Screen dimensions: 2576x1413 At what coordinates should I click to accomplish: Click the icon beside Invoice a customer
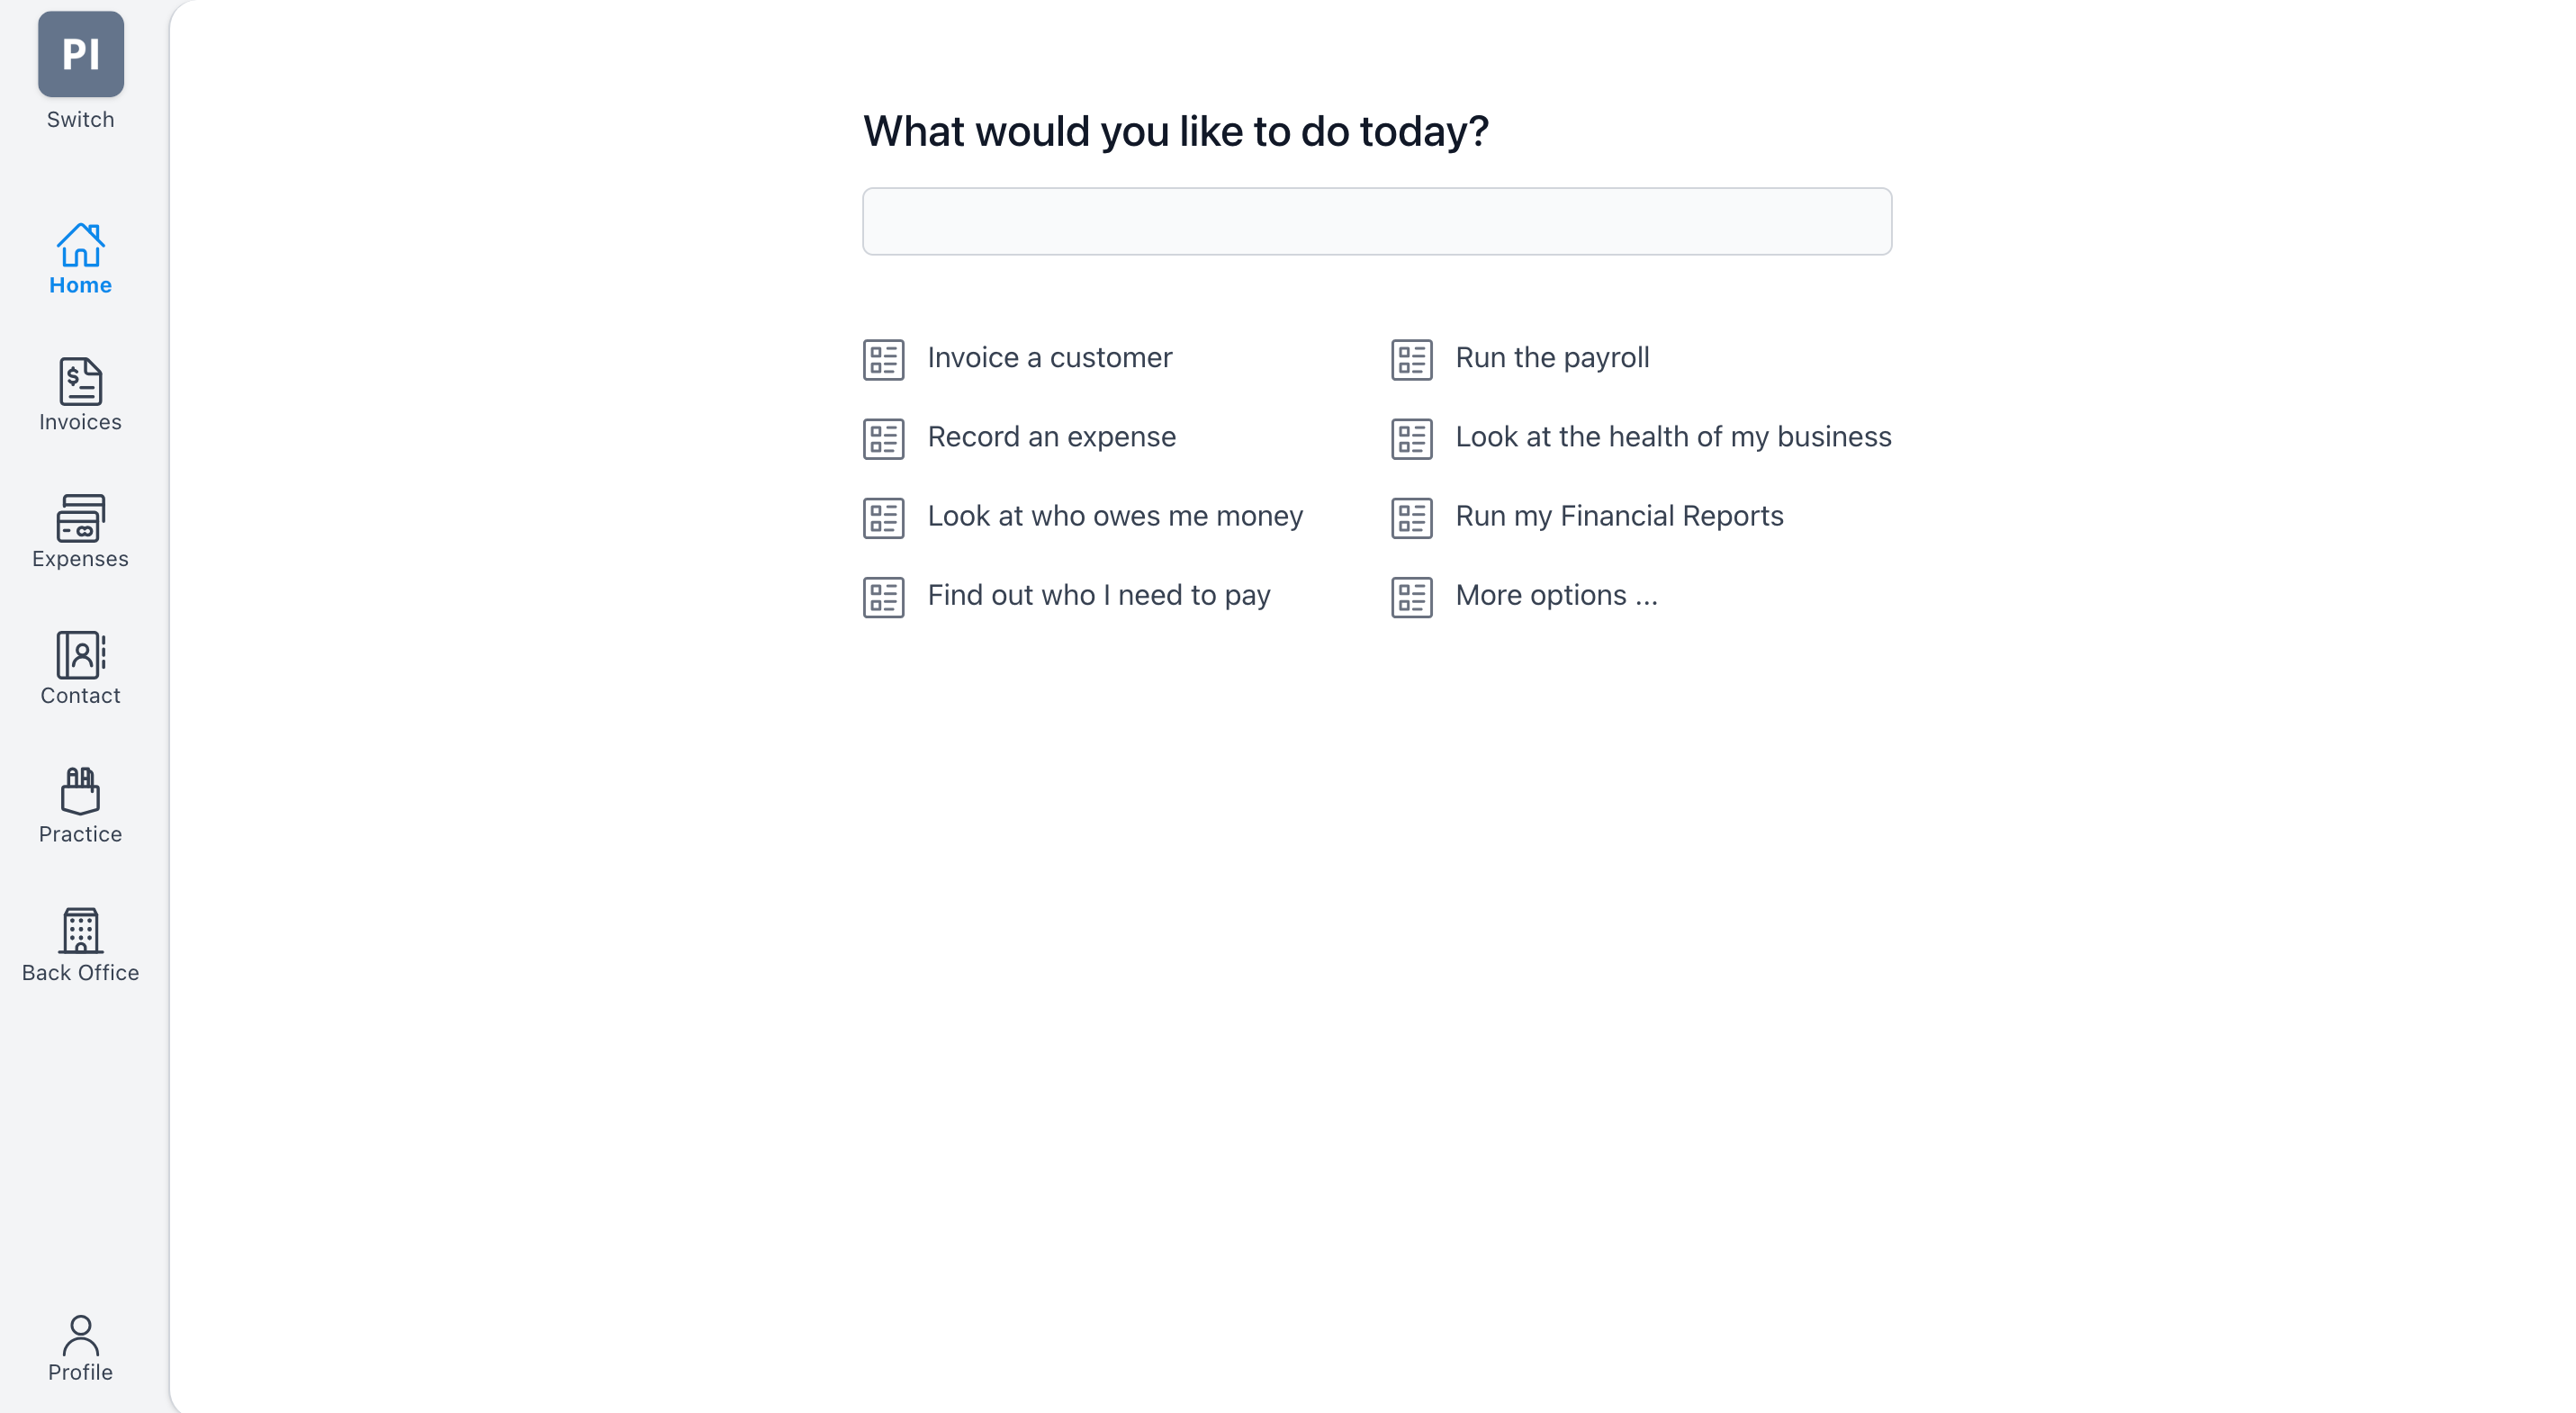[883, 358]
